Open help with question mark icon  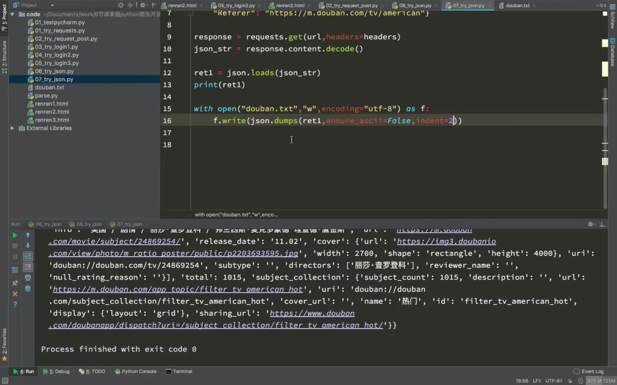click(x=15, y=305)
